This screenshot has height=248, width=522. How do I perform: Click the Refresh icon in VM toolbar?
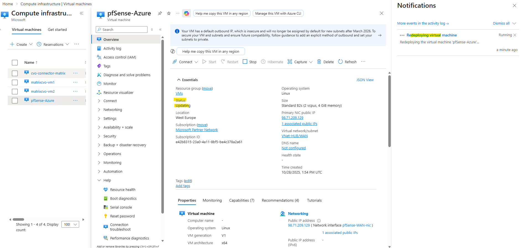340,62
